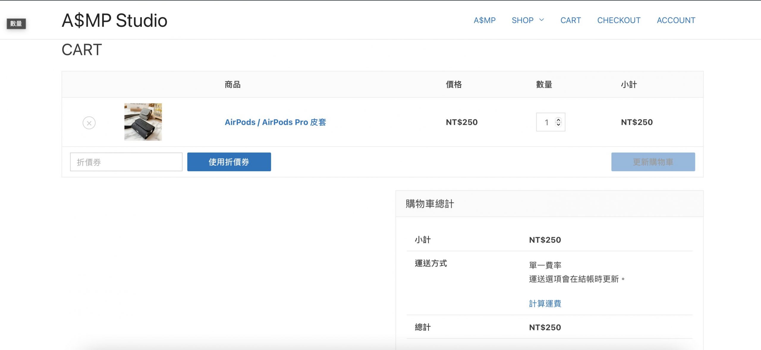Open the ACCOUNT page
Viewport: 761px width, 350px height.
(x=676, y=20)
